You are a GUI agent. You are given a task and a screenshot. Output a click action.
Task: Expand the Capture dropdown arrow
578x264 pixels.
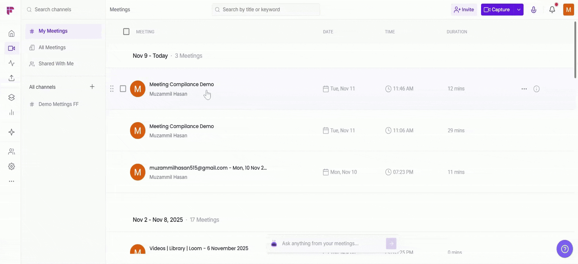[x=519, y=10]
